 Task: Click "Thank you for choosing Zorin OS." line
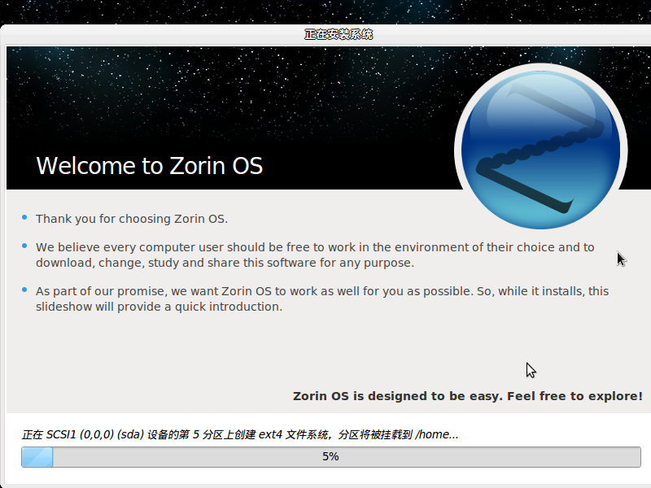coord(132,219)
